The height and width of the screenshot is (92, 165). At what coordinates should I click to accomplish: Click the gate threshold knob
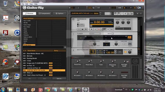point(93,8)
